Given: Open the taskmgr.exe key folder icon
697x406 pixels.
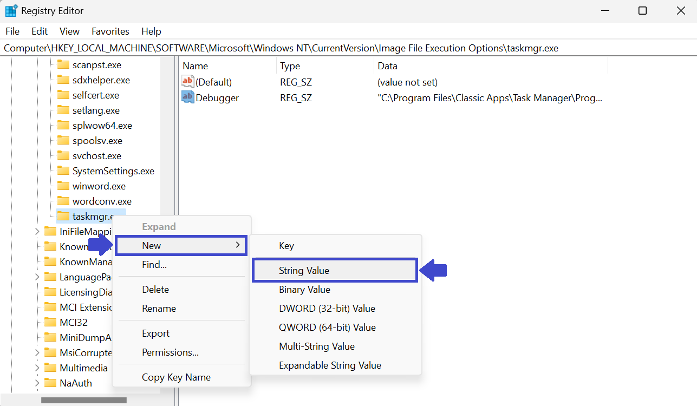Looking at the screenshot, I should coord(63,216).
